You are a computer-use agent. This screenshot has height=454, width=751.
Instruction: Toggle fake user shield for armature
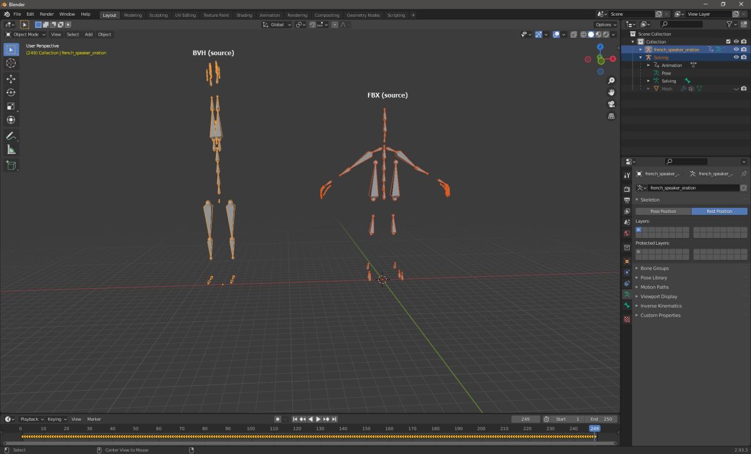(743, 188)
